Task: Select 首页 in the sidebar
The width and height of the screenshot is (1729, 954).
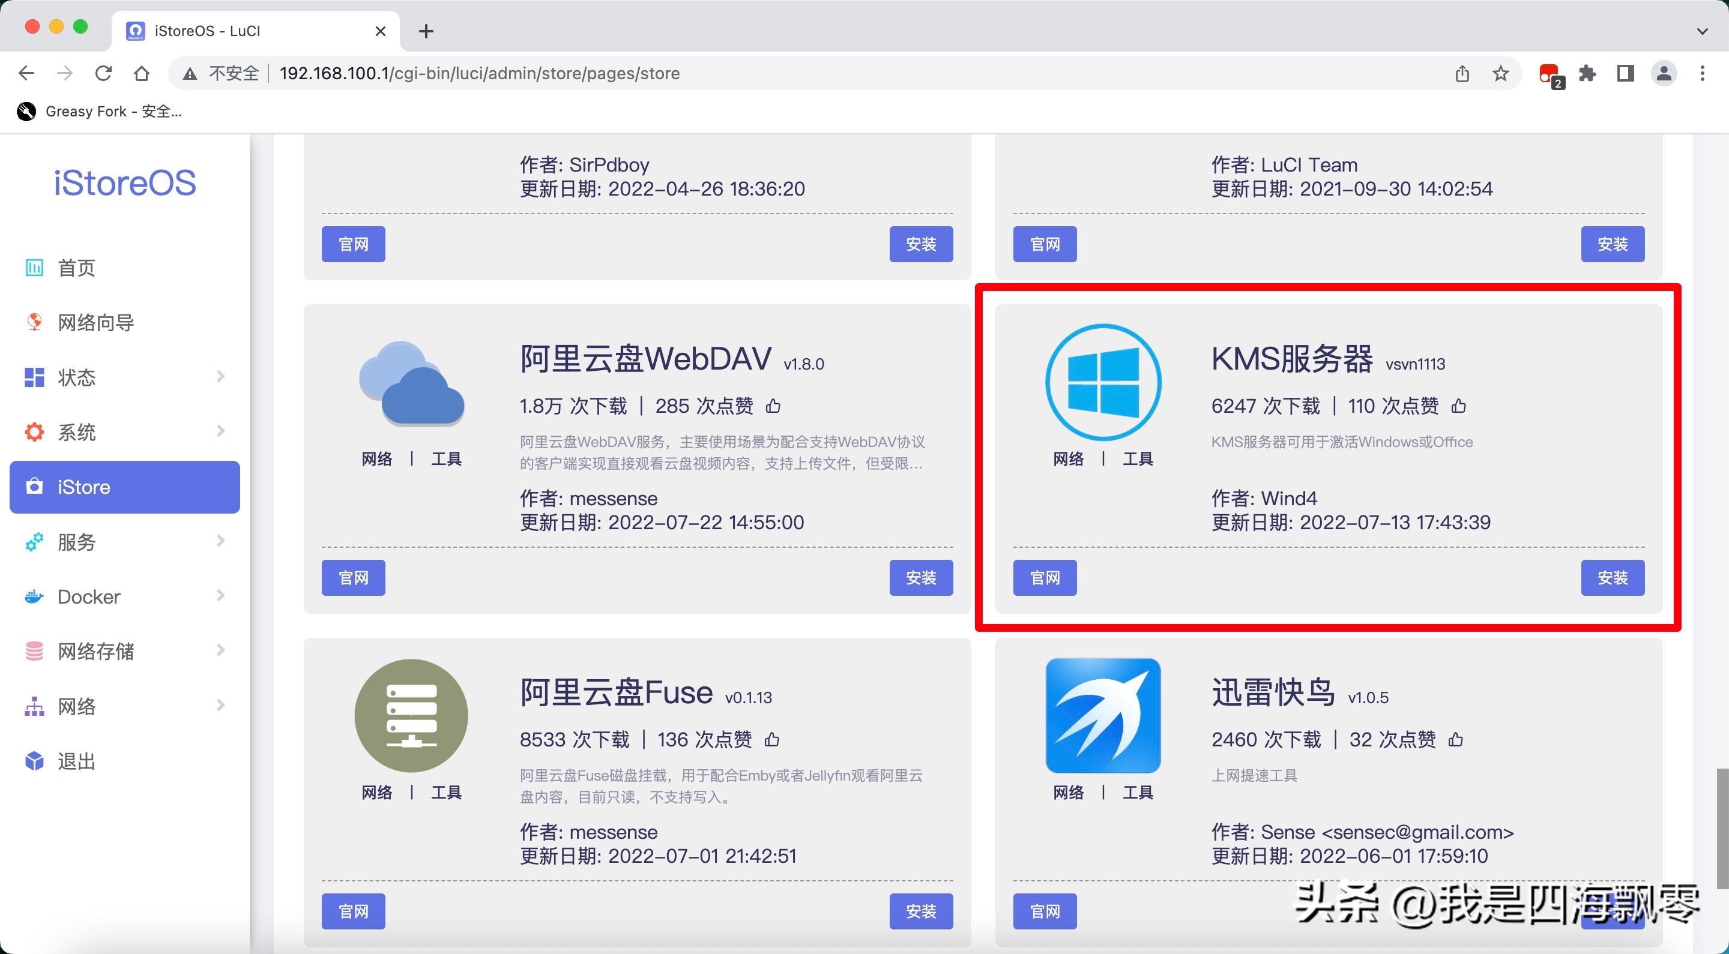Action: point(76,268)
